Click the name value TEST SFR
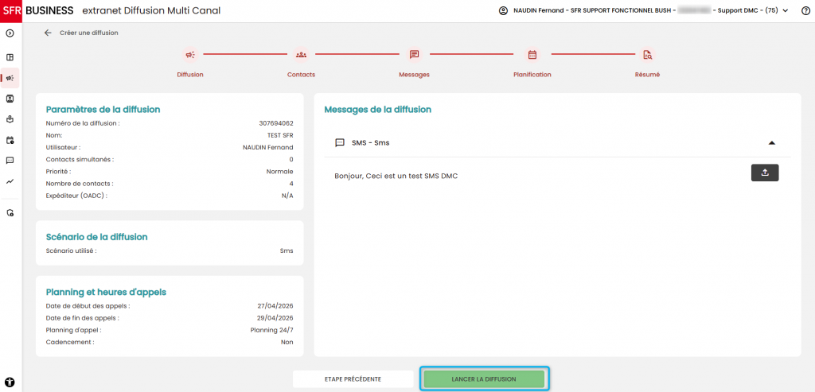This screenshot has height=392, width=815. (x=280, y=135)
